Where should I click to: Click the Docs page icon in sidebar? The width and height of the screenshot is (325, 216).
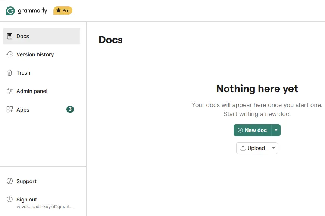[x=10, y=36]
